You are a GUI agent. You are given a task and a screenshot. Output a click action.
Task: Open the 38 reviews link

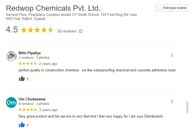coord(67,31)
